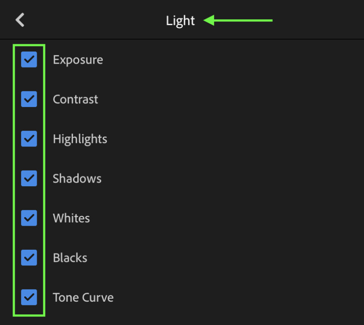Viewport: 364px width, 325px height.
Task: Turn off the Whites checkbox
Action: [x=29, y=218]
